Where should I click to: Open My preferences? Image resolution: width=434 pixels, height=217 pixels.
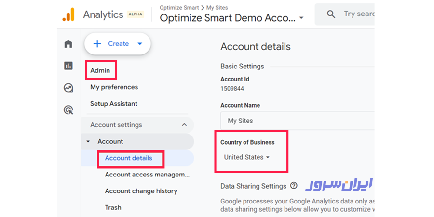click(x=114, y=87)
